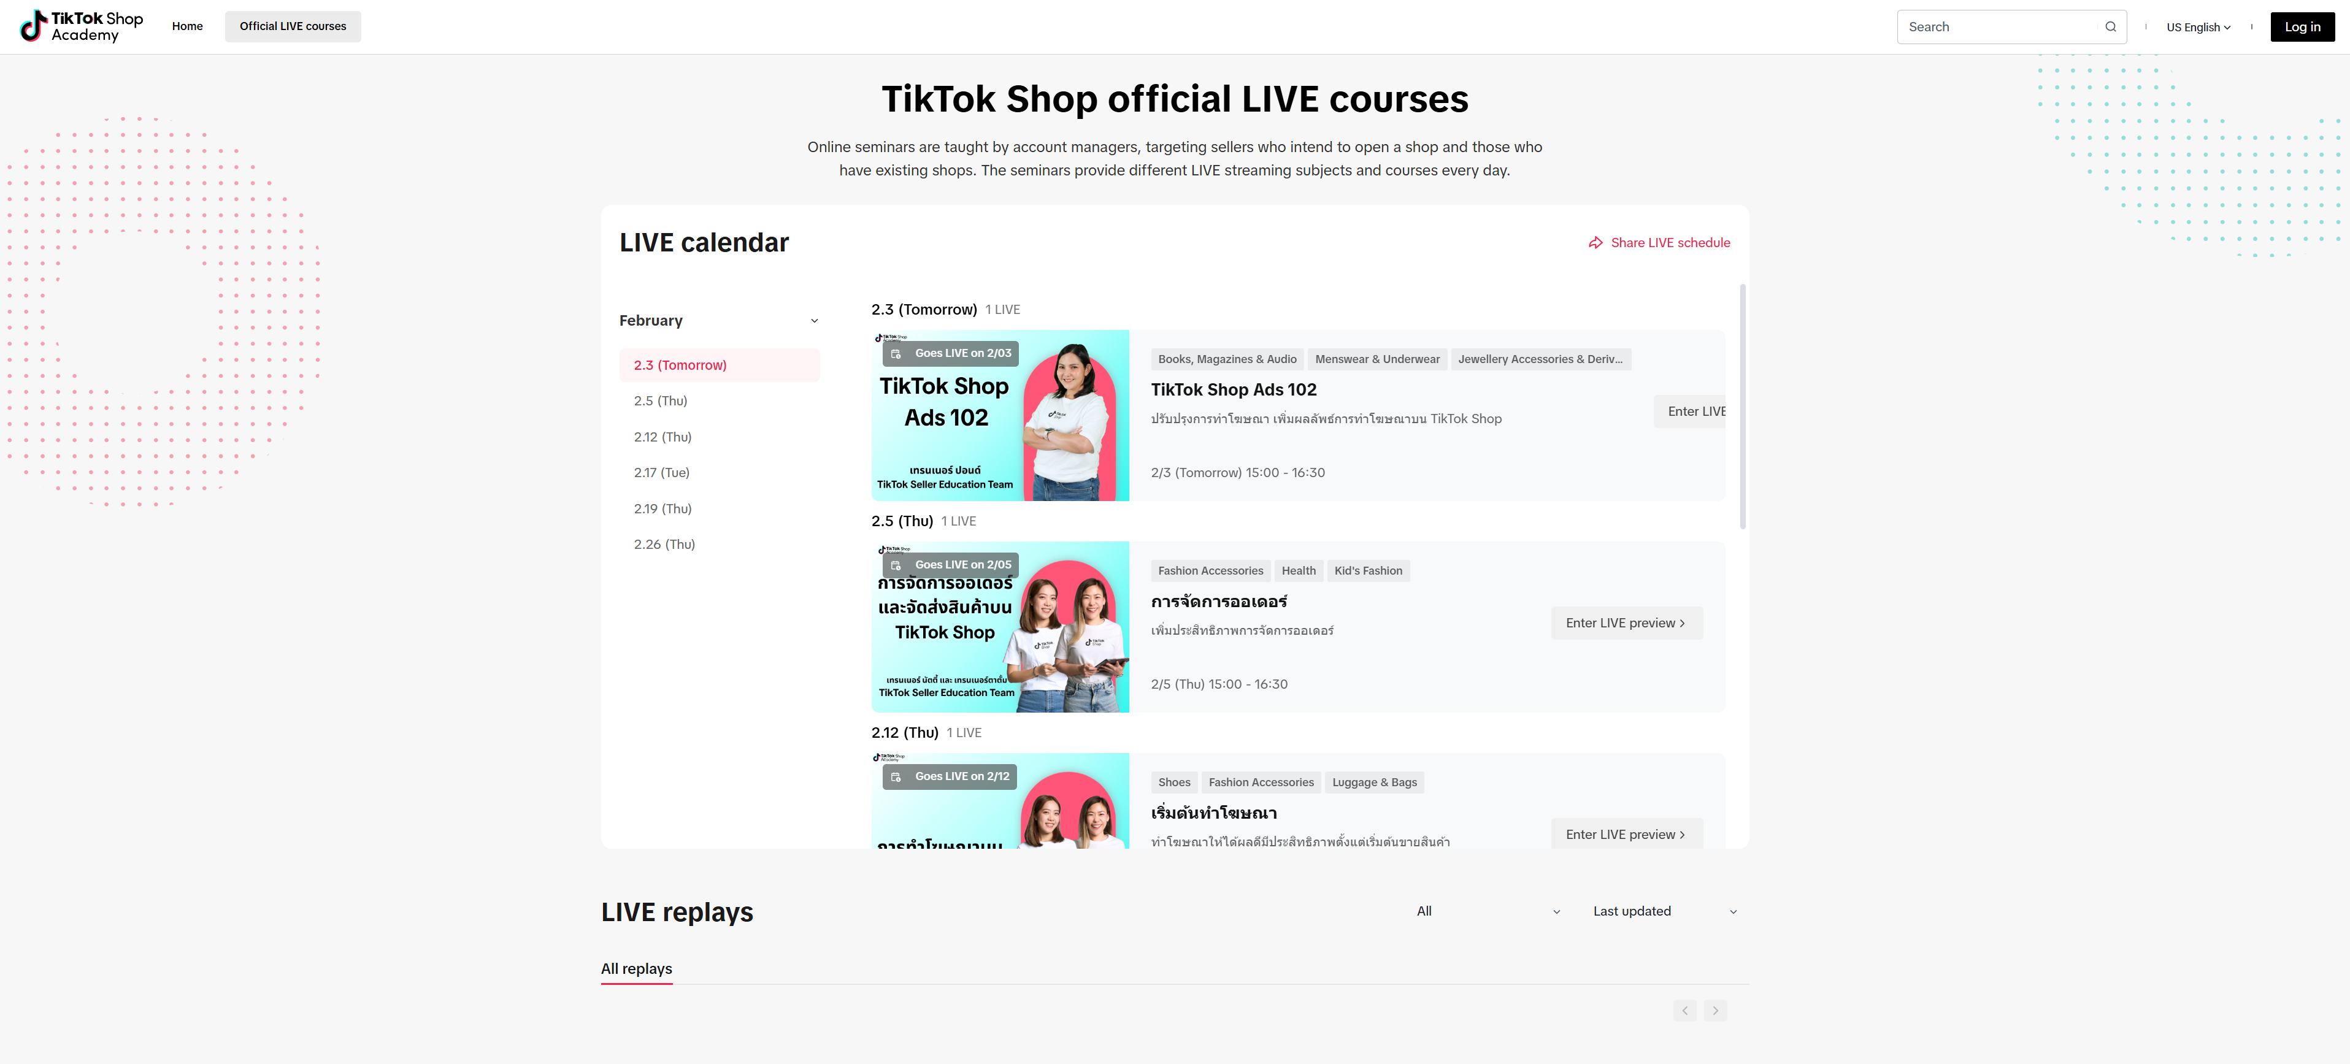This screenshot has width=2350, height=1064.
Task: Click calendar icon on Goes LIVE 2/05 badge
Action: pos(896,565)
